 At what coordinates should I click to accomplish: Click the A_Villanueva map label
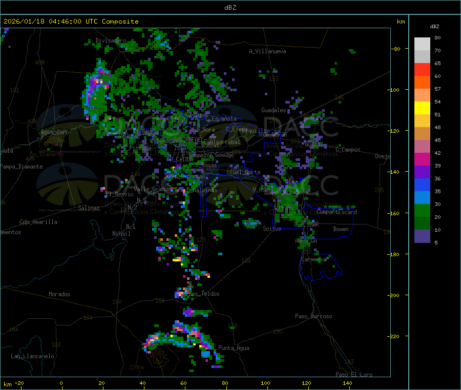[x=267, y=51]
